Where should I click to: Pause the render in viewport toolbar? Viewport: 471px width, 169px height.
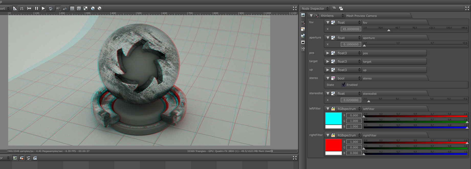coord(36,8)
